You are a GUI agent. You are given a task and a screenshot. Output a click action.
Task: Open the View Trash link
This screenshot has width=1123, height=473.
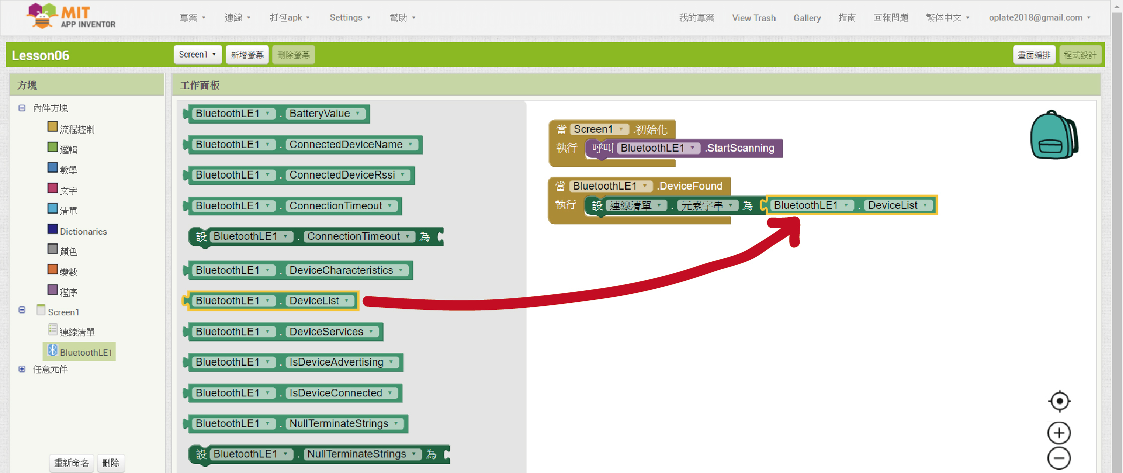click(x=754, y=18)
